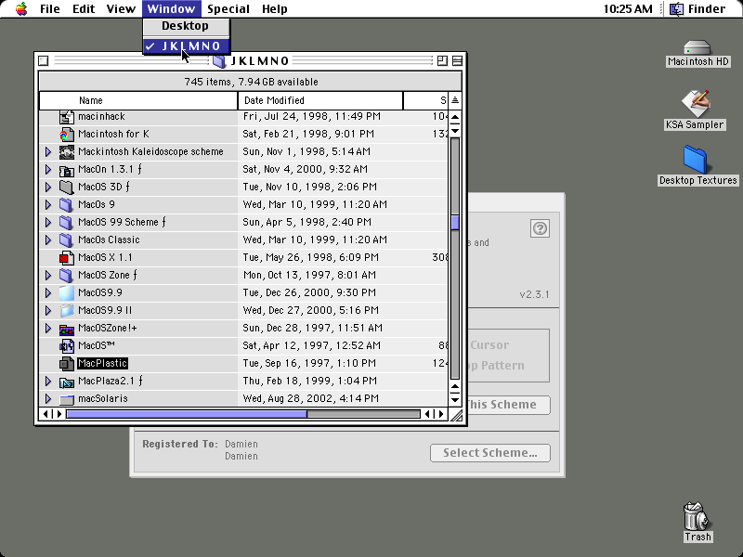Click the MacOS9.9 II folder icon

67,310
